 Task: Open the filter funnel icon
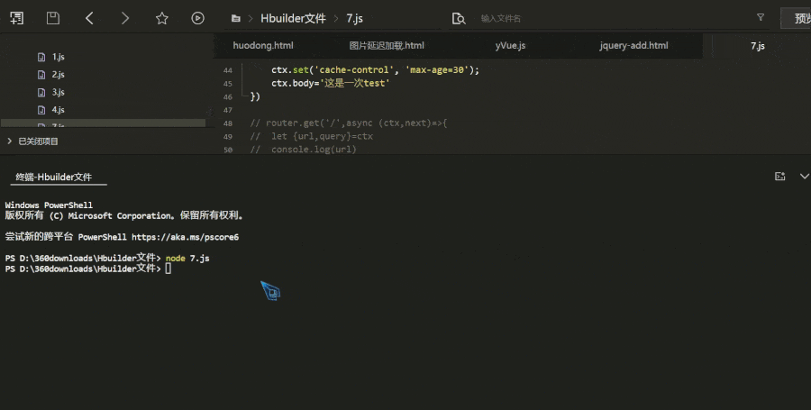coord(761,17)
